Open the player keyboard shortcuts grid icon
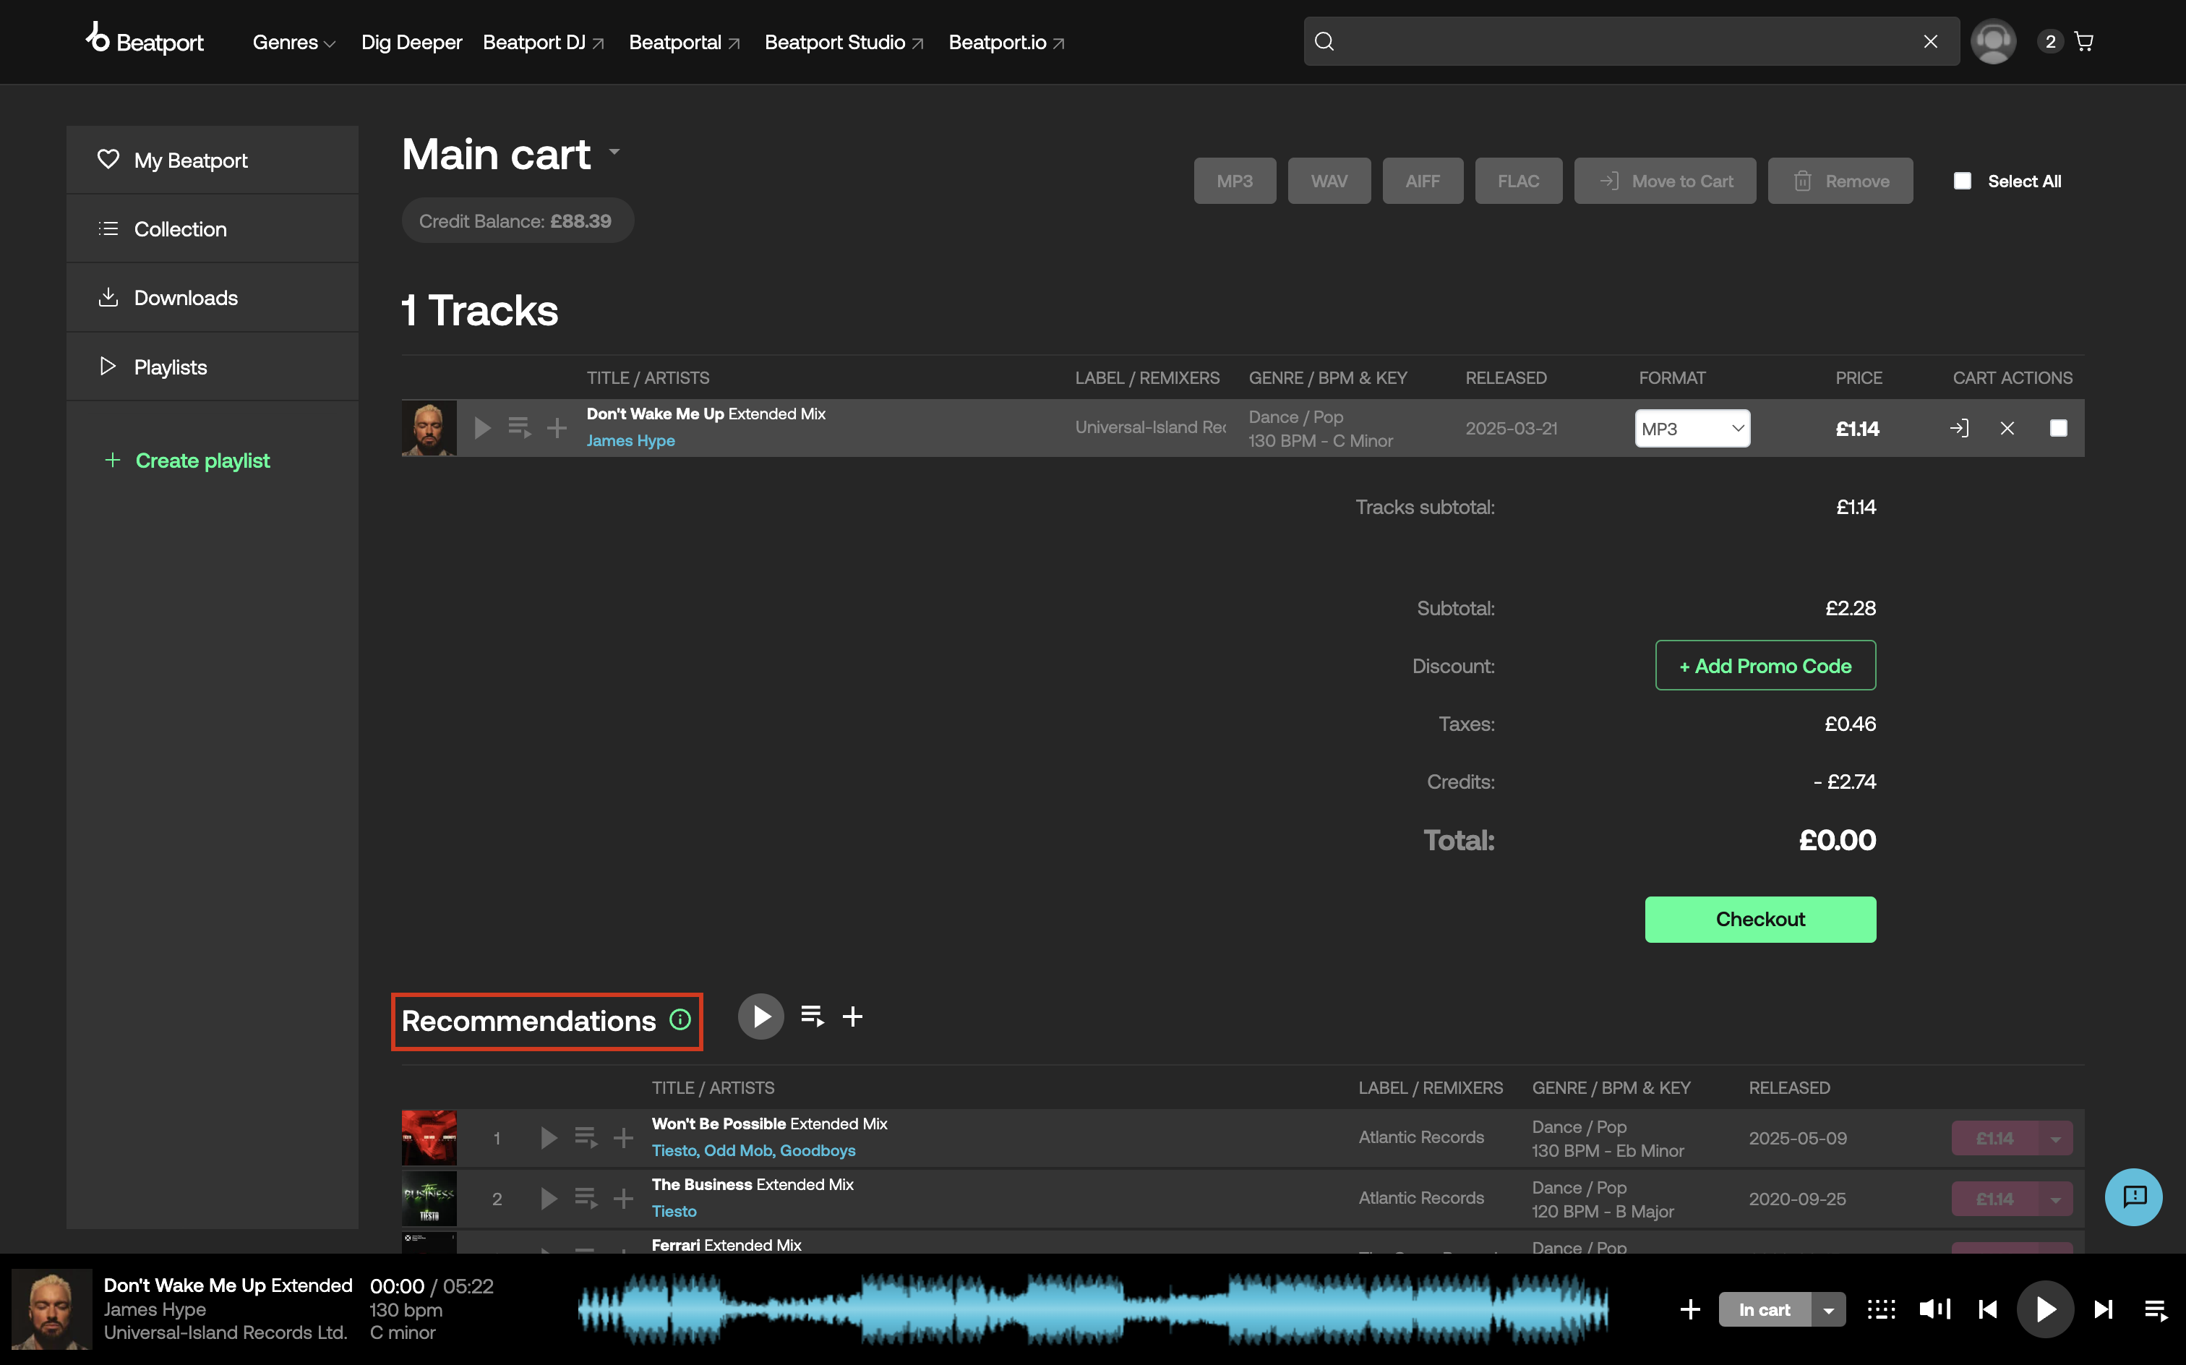Image resolution: width=2186 pixels, height=1365 pixels. (1882, 1309)
